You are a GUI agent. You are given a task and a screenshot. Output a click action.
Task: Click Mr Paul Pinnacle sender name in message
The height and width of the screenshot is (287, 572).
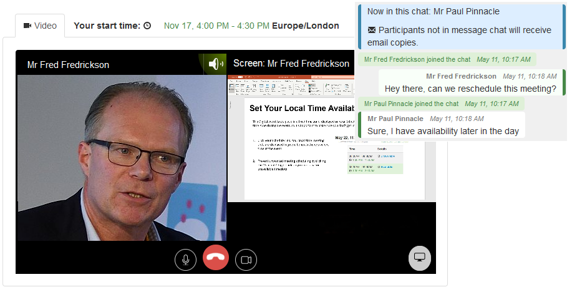pyautogui.click(x=395, y=119)
